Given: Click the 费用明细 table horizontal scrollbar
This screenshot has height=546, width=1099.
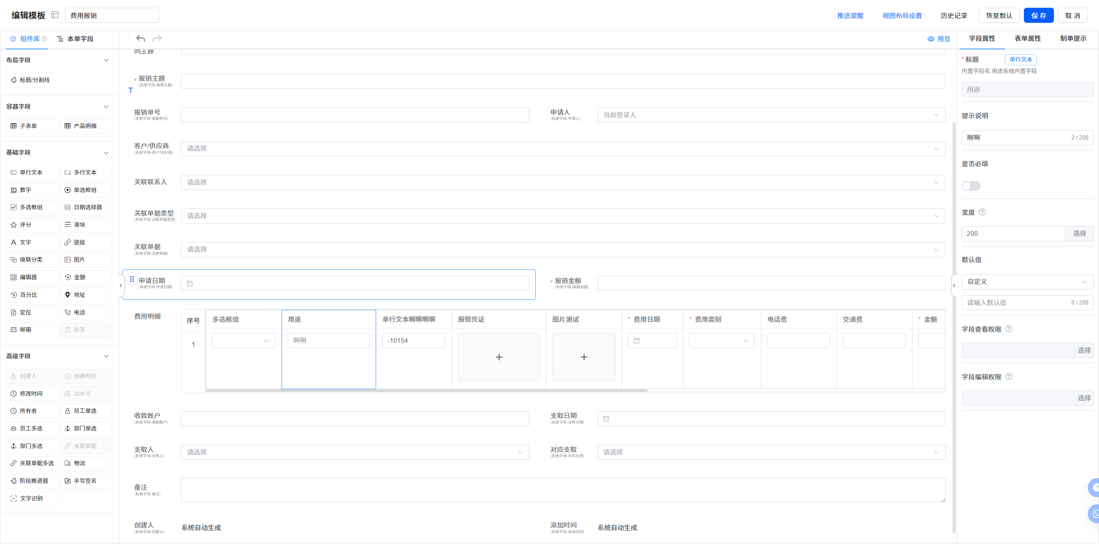Looking at the screenshot, I should click(x=426, y=390).
